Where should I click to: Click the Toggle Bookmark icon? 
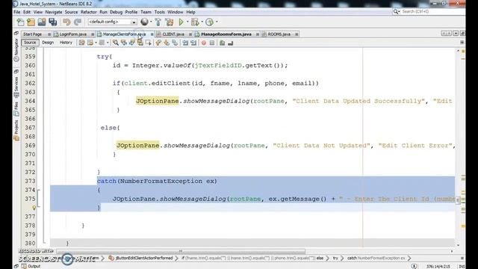[175, 43]
